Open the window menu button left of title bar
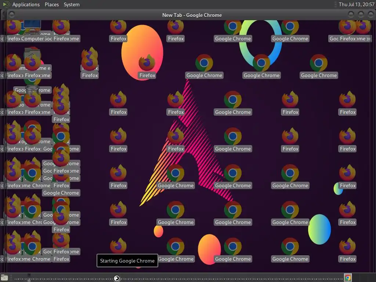The image size is (376, 282). [x=11, y=15]
